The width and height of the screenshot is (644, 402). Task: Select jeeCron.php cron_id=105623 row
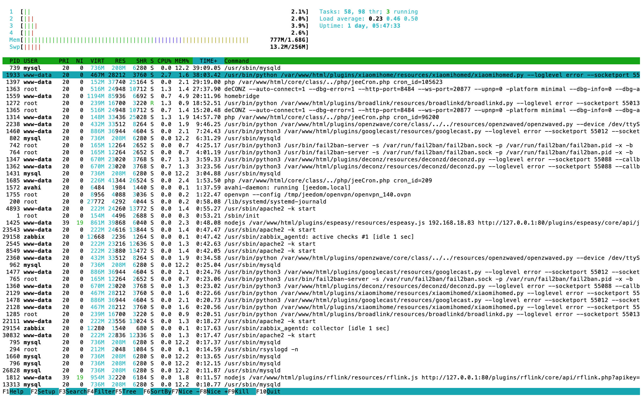click(x=321, y=82)
